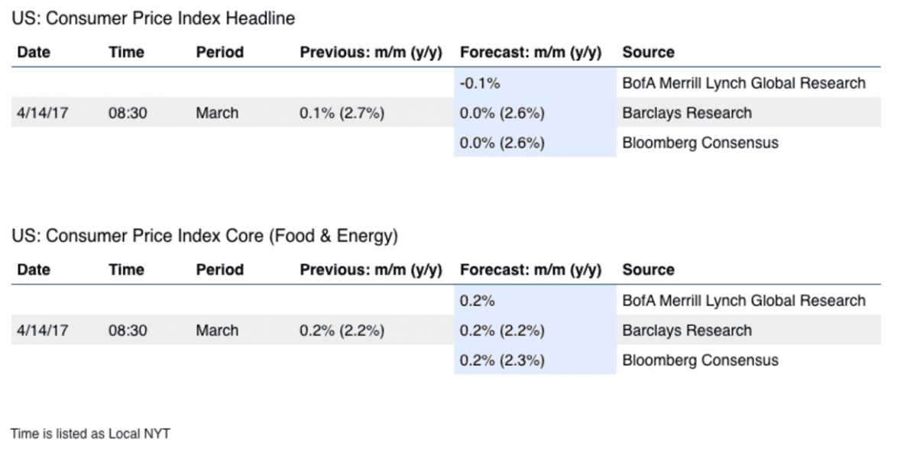The image size is (917, 449).
Task: Select Barclays Research in the Core table
Action: [687, 331]
